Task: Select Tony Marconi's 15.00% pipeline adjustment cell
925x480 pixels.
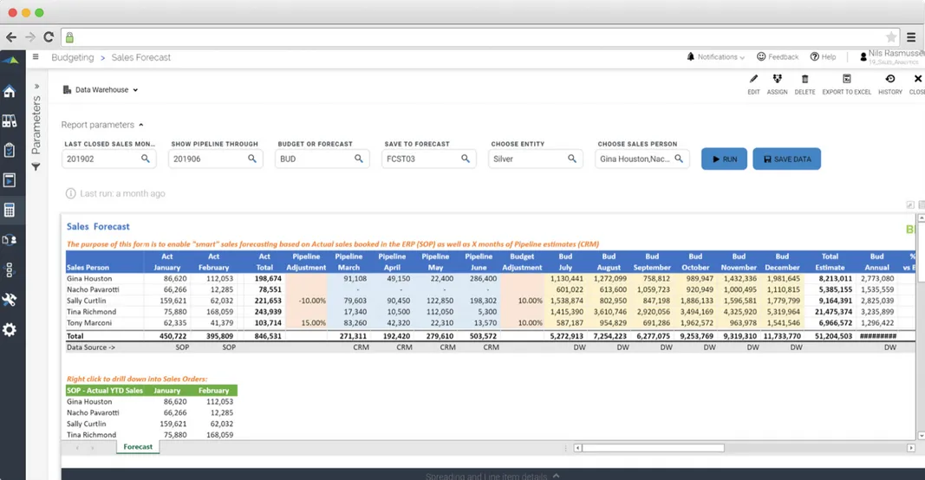Action: [x=306, y=323]
